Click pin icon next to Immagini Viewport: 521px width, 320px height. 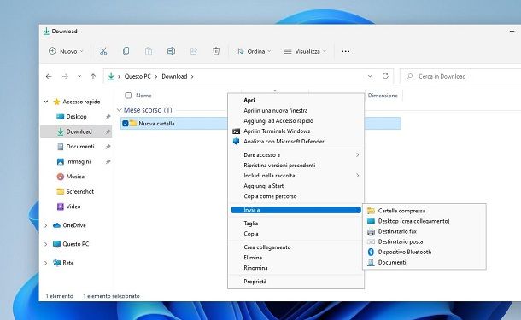pos(108,161)
